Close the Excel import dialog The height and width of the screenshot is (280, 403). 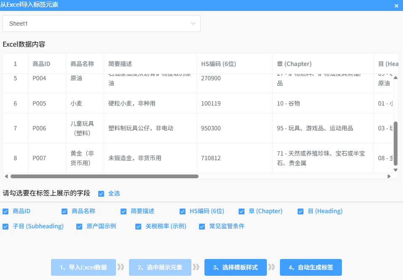pyautogui.click(x=396, y=6)
